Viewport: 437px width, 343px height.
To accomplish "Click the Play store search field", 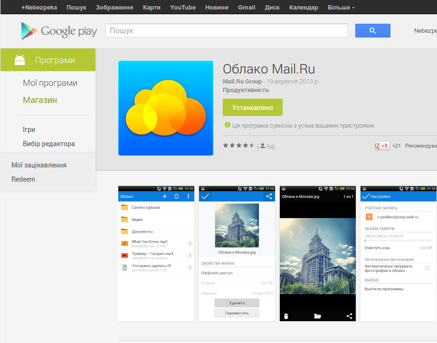I will coord(227,31).
